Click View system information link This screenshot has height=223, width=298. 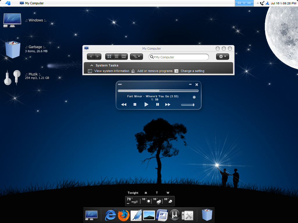[x=111, y=71]
